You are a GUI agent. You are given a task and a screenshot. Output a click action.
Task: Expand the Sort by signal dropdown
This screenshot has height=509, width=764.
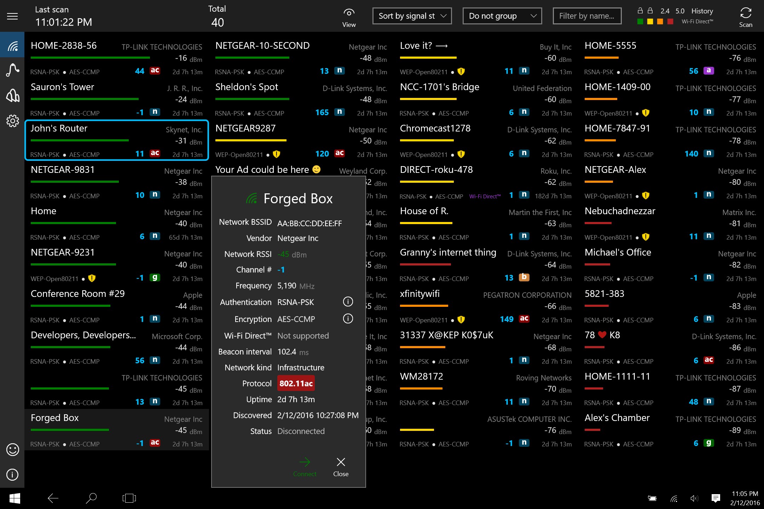[x=412, y=16]
